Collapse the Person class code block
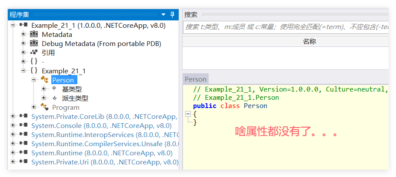This screenshot has width=396, height=177. pos(188,114)
